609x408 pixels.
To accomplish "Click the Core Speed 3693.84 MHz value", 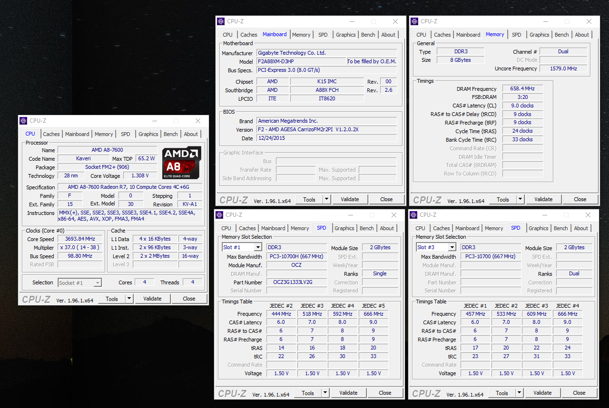I will tap(80, 239).
